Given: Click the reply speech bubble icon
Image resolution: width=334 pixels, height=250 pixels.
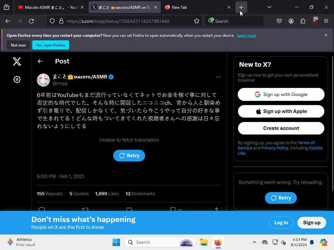Looking at the screenshot, I should pos(42,209).
